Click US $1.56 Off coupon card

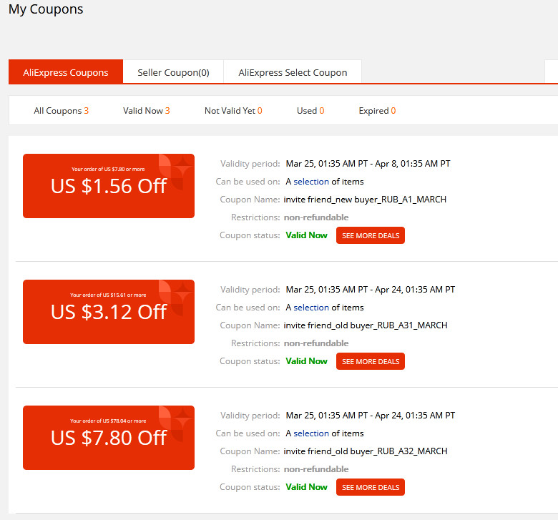(109, 186)
